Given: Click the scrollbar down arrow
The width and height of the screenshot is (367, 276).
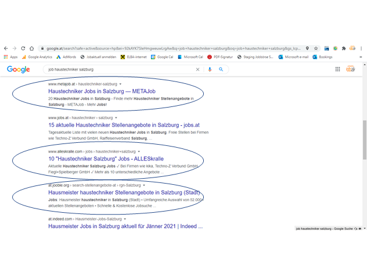Looking at the screenshot, I should [x=365, y=229].
